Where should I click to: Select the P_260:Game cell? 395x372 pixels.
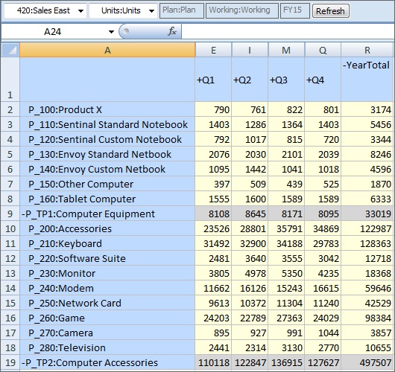tap(107, 318)
